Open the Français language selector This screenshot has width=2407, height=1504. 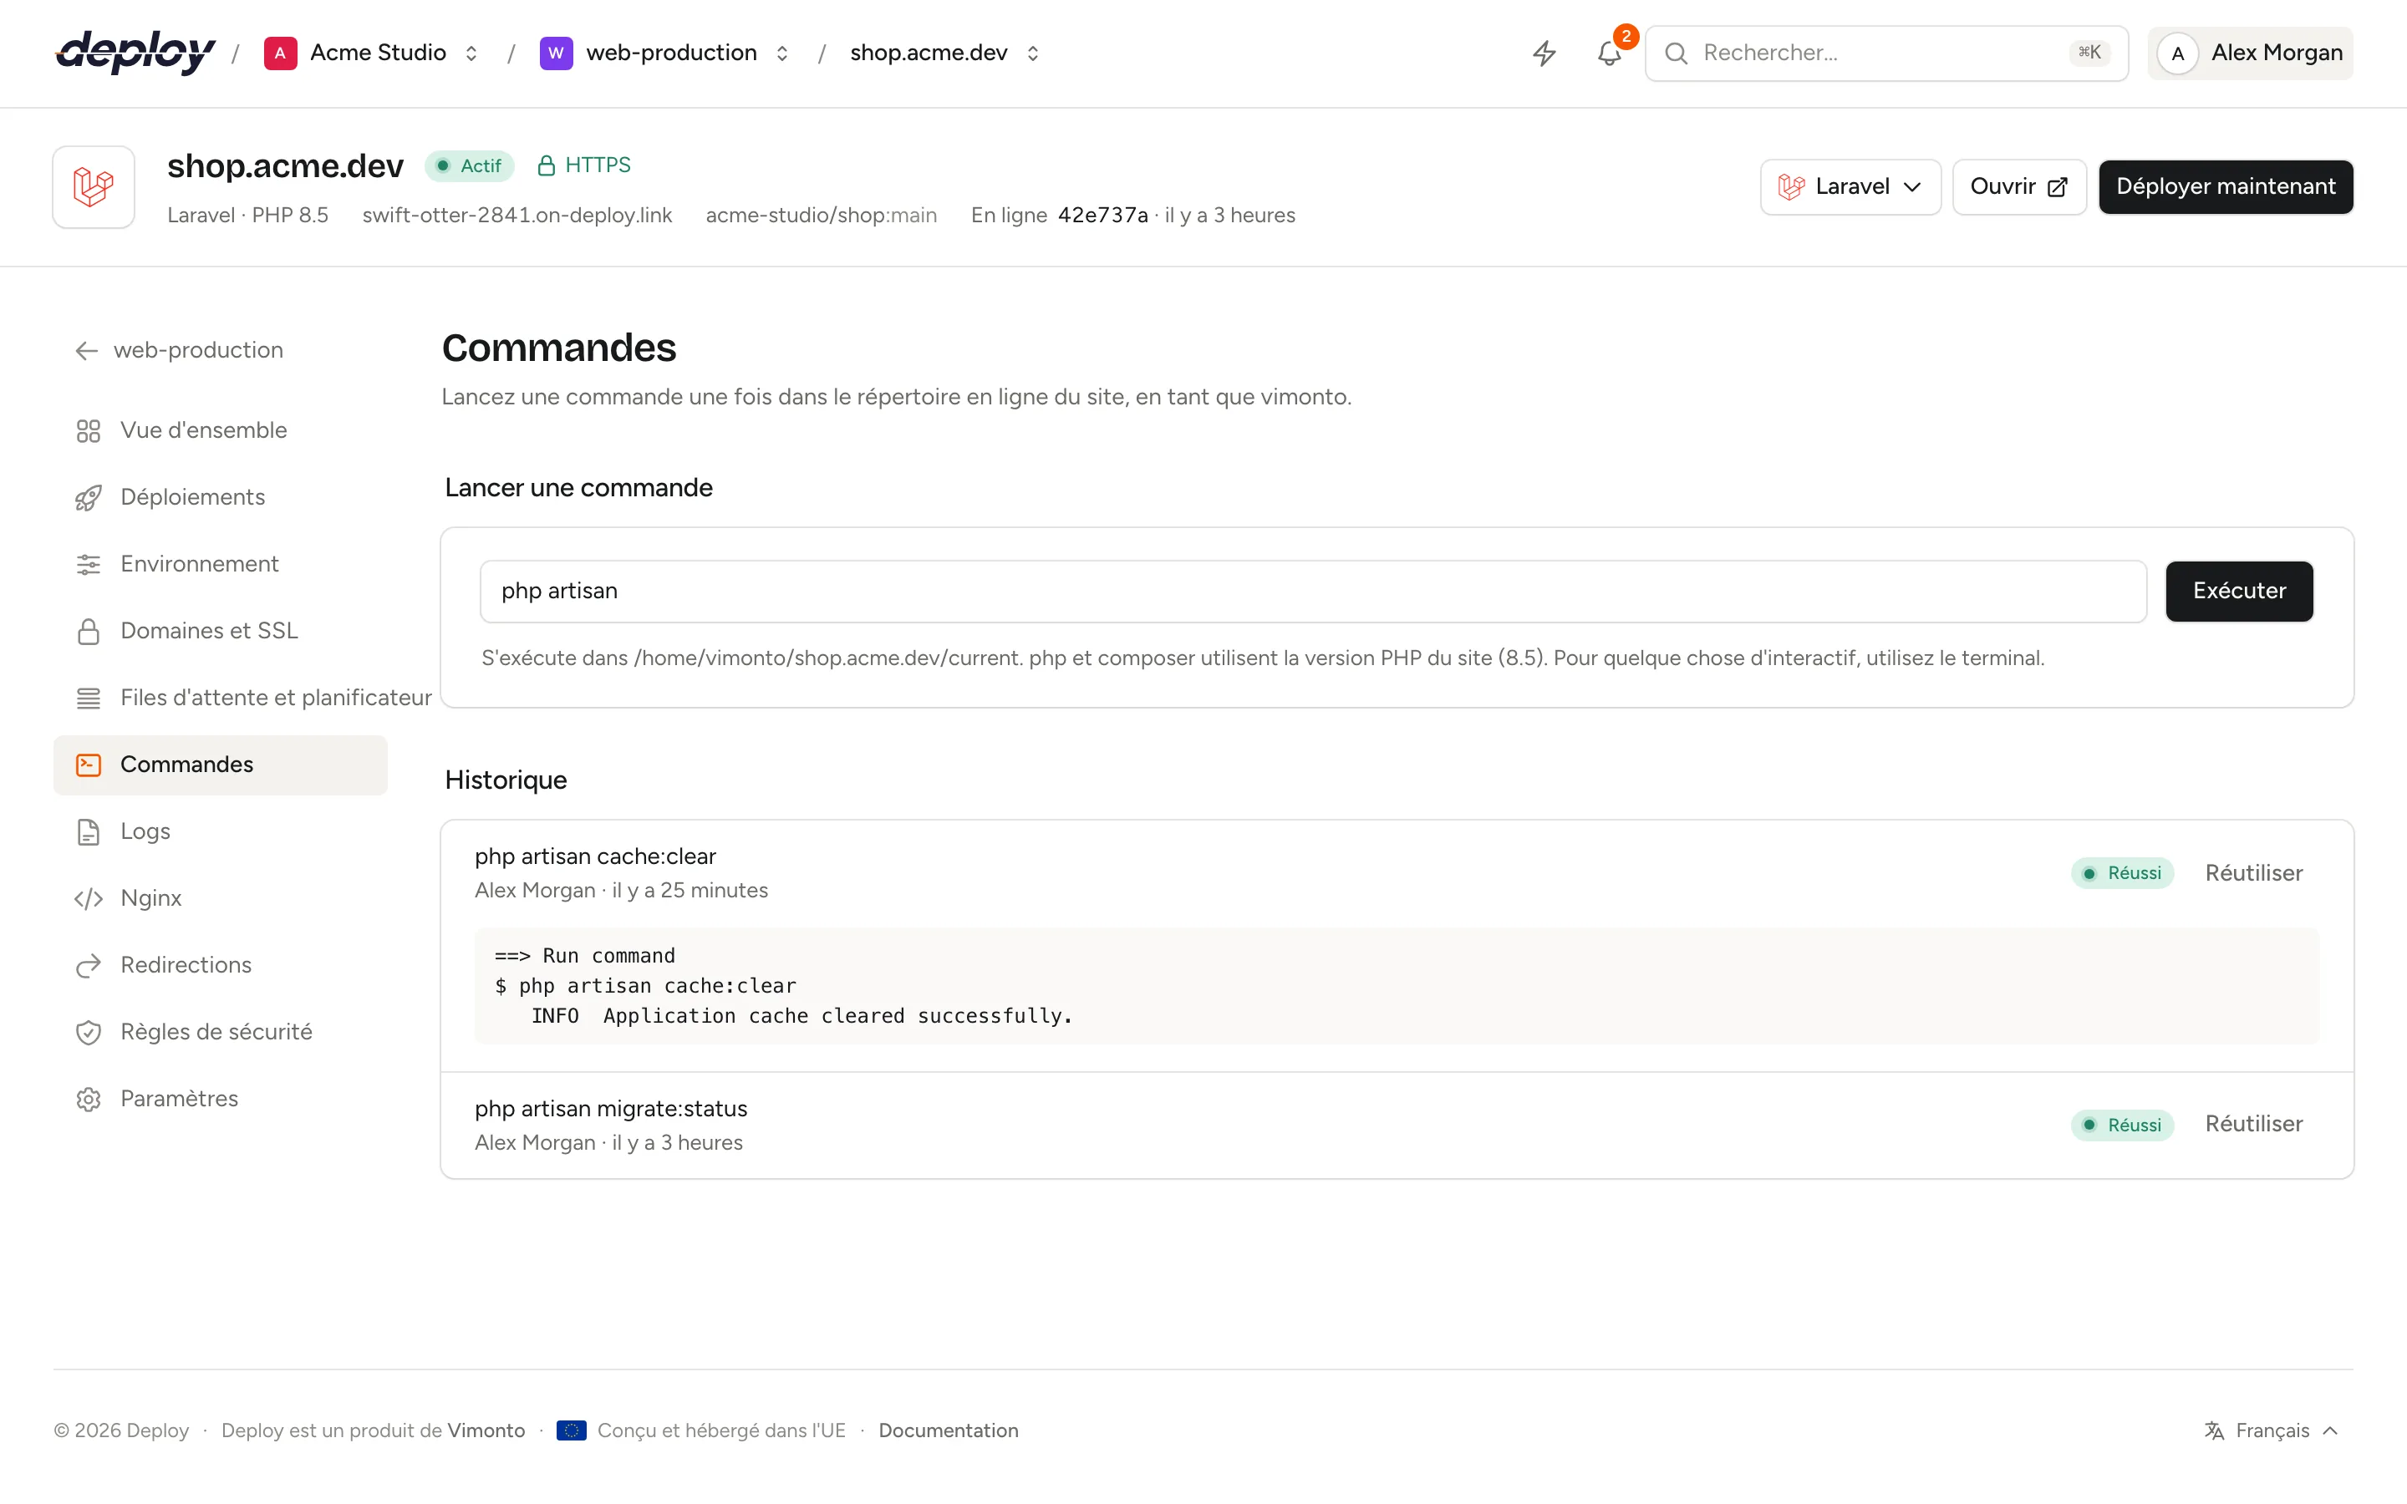point(2272,1430)
